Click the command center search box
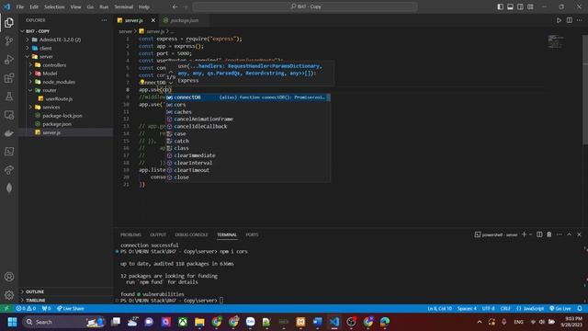 [305, 6]
